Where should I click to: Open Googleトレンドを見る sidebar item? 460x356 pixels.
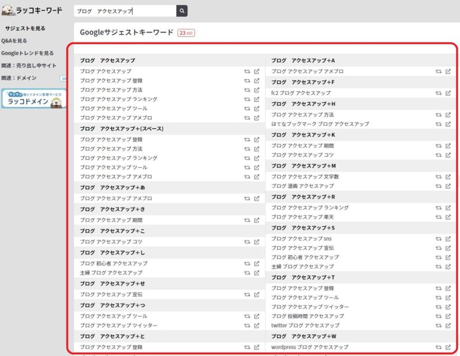(x=31, y=53)
